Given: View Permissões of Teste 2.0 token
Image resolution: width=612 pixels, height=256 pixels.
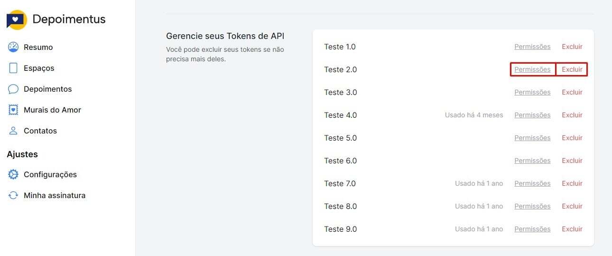Looking at the screenshot, I should click(532, 69).
